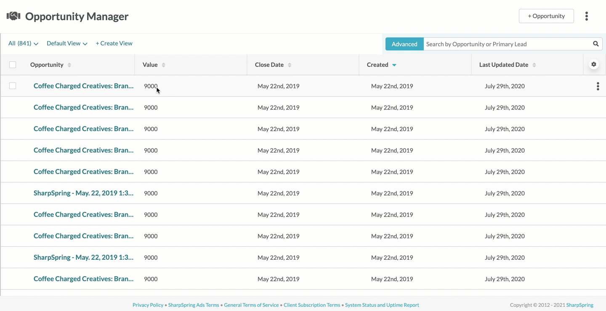Viewport: 606px width, 311px height.
Task: Click the Advanced search button
Action: click(x=404, y=44)
